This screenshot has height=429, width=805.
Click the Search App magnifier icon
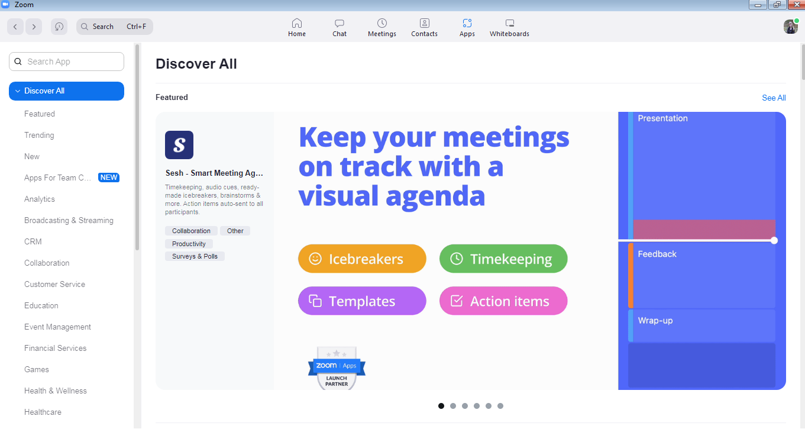click(17, 62)
